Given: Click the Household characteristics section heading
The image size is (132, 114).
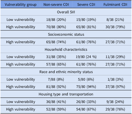Looking at the screenshot, I should (66, 49).
